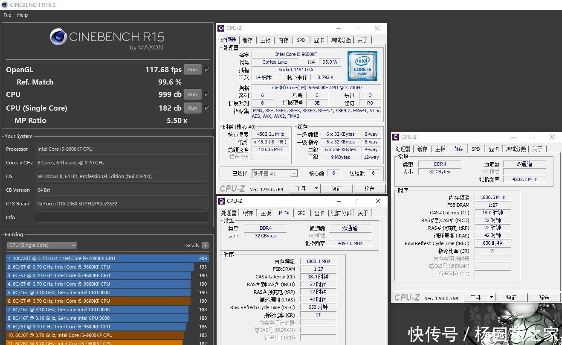Close the right CPU-Z window

point(552,137)
